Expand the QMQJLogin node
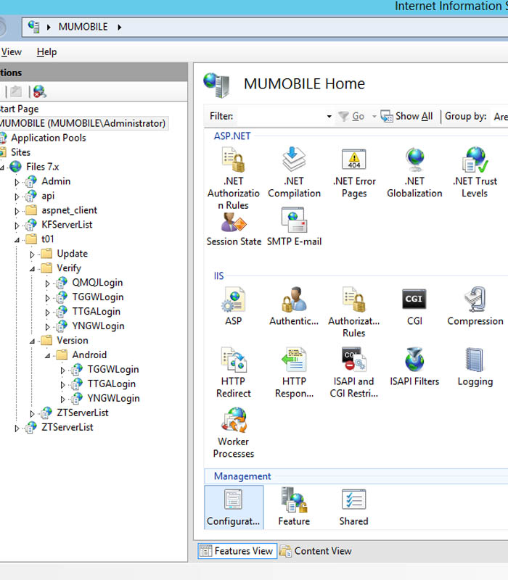Viewport: 508px width, 580px height. (47, 283)
